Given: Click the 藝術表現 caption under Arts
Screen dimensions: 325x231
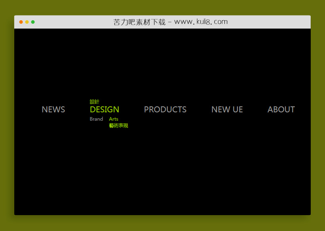Looking at the screenshot, I should [118, 126].
